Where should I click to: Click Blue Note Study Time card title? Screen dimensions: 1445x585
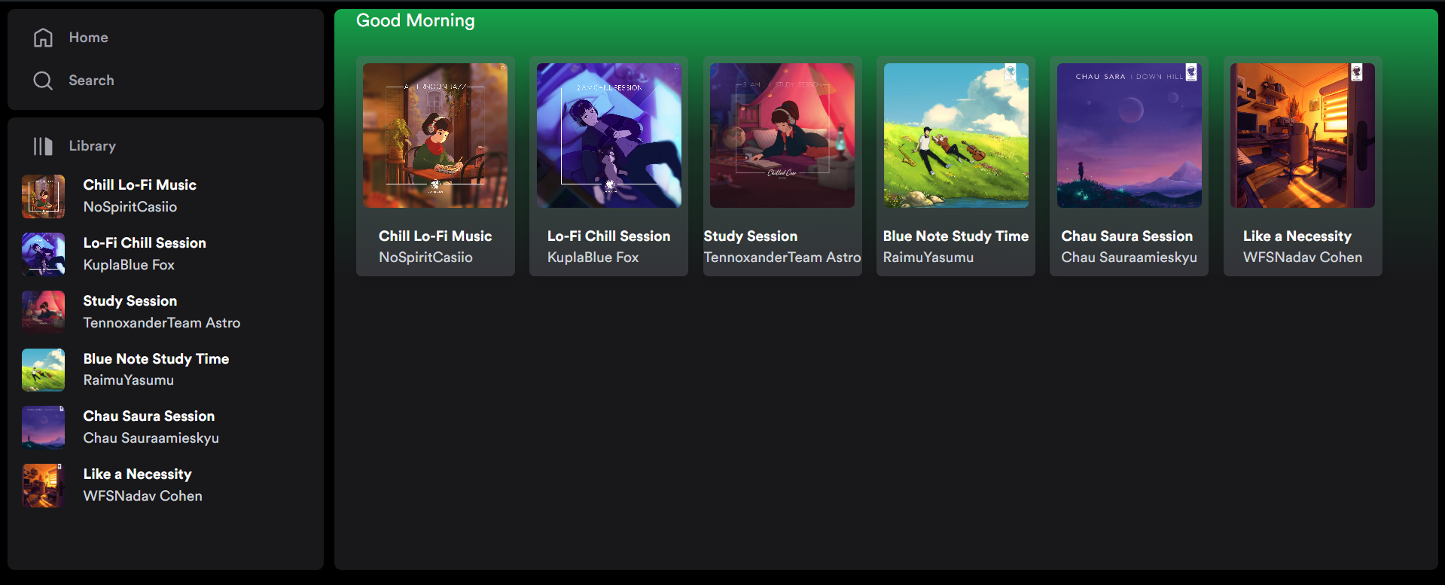(x=956, y=236)
